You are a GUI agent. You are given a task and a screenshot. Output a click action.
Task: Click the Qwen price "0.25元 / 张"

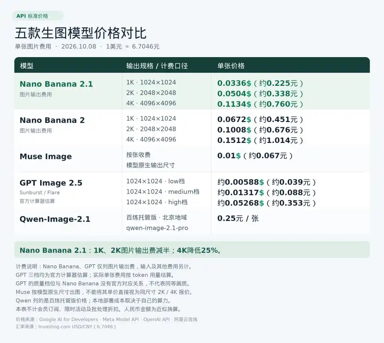[238, 218]
